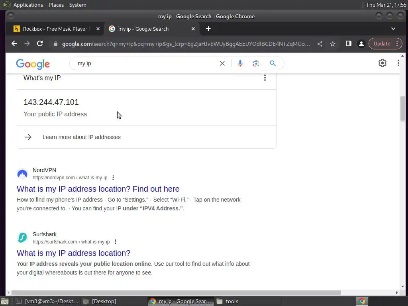Click the Your public IP address label
Image resolution: width=408 pixels, height=306 pixels.
pyautogui.click(x=55, y=114)
